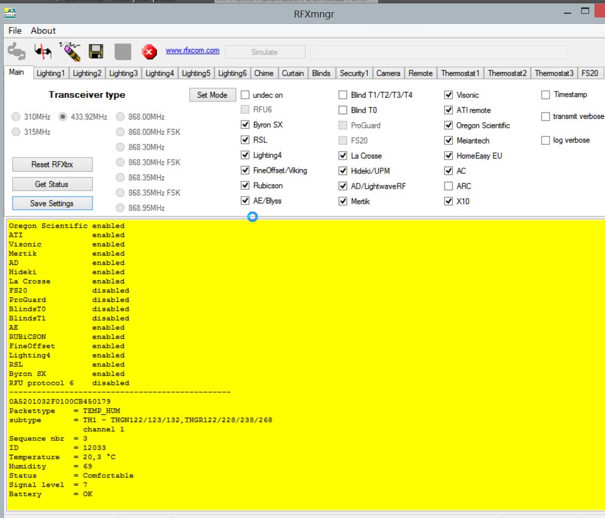Switch to the Lighting2 tab
The width and height of the screenshot is (605, 518).
pos(87,73)
